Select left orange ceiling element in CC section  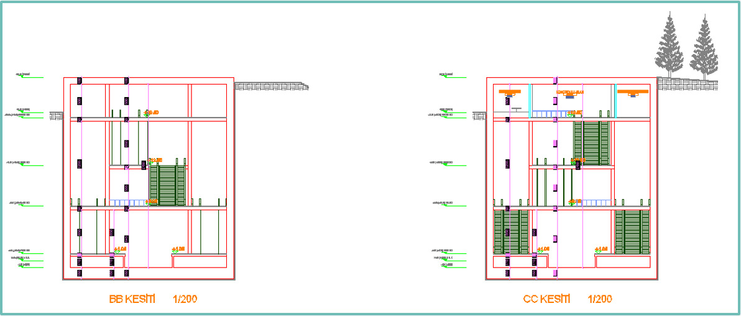pyautogui.click(x=509, y=92)
